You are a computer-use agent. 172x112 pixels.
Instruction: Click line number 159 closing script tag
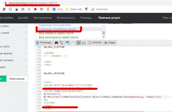(x=50, y=103)
